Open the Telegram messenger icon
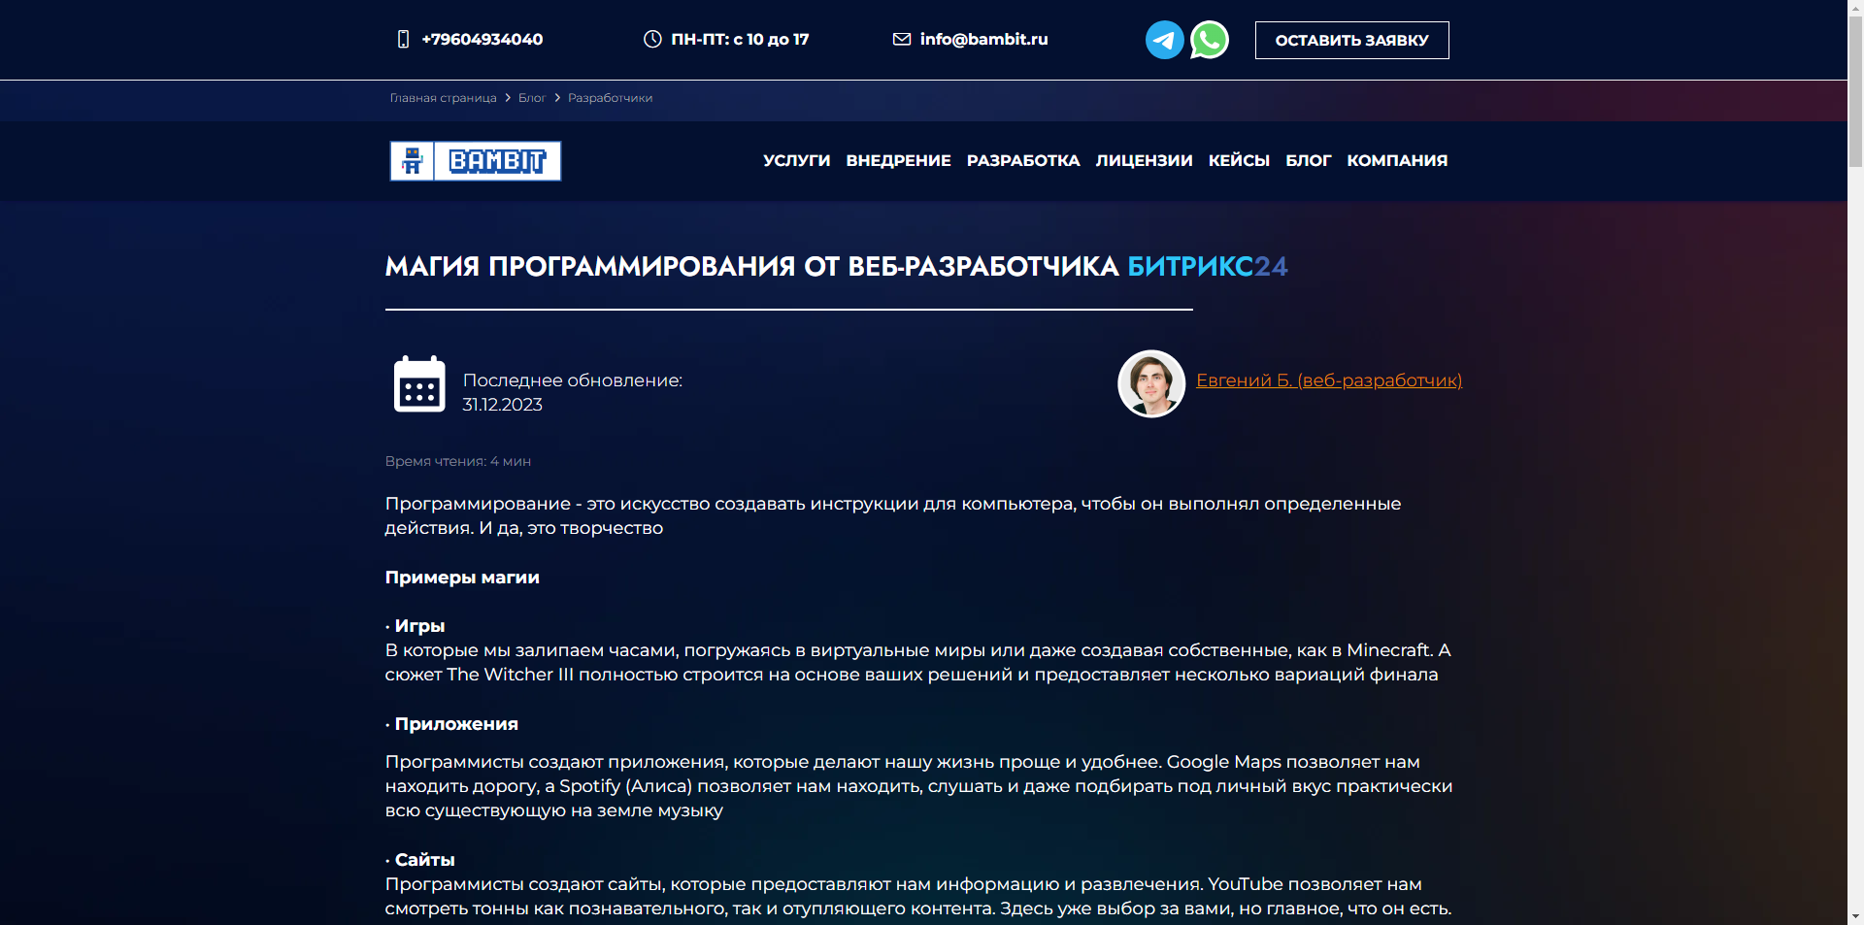The height and width of the screenshot is (925, 1864). [x=1164, y=40]
